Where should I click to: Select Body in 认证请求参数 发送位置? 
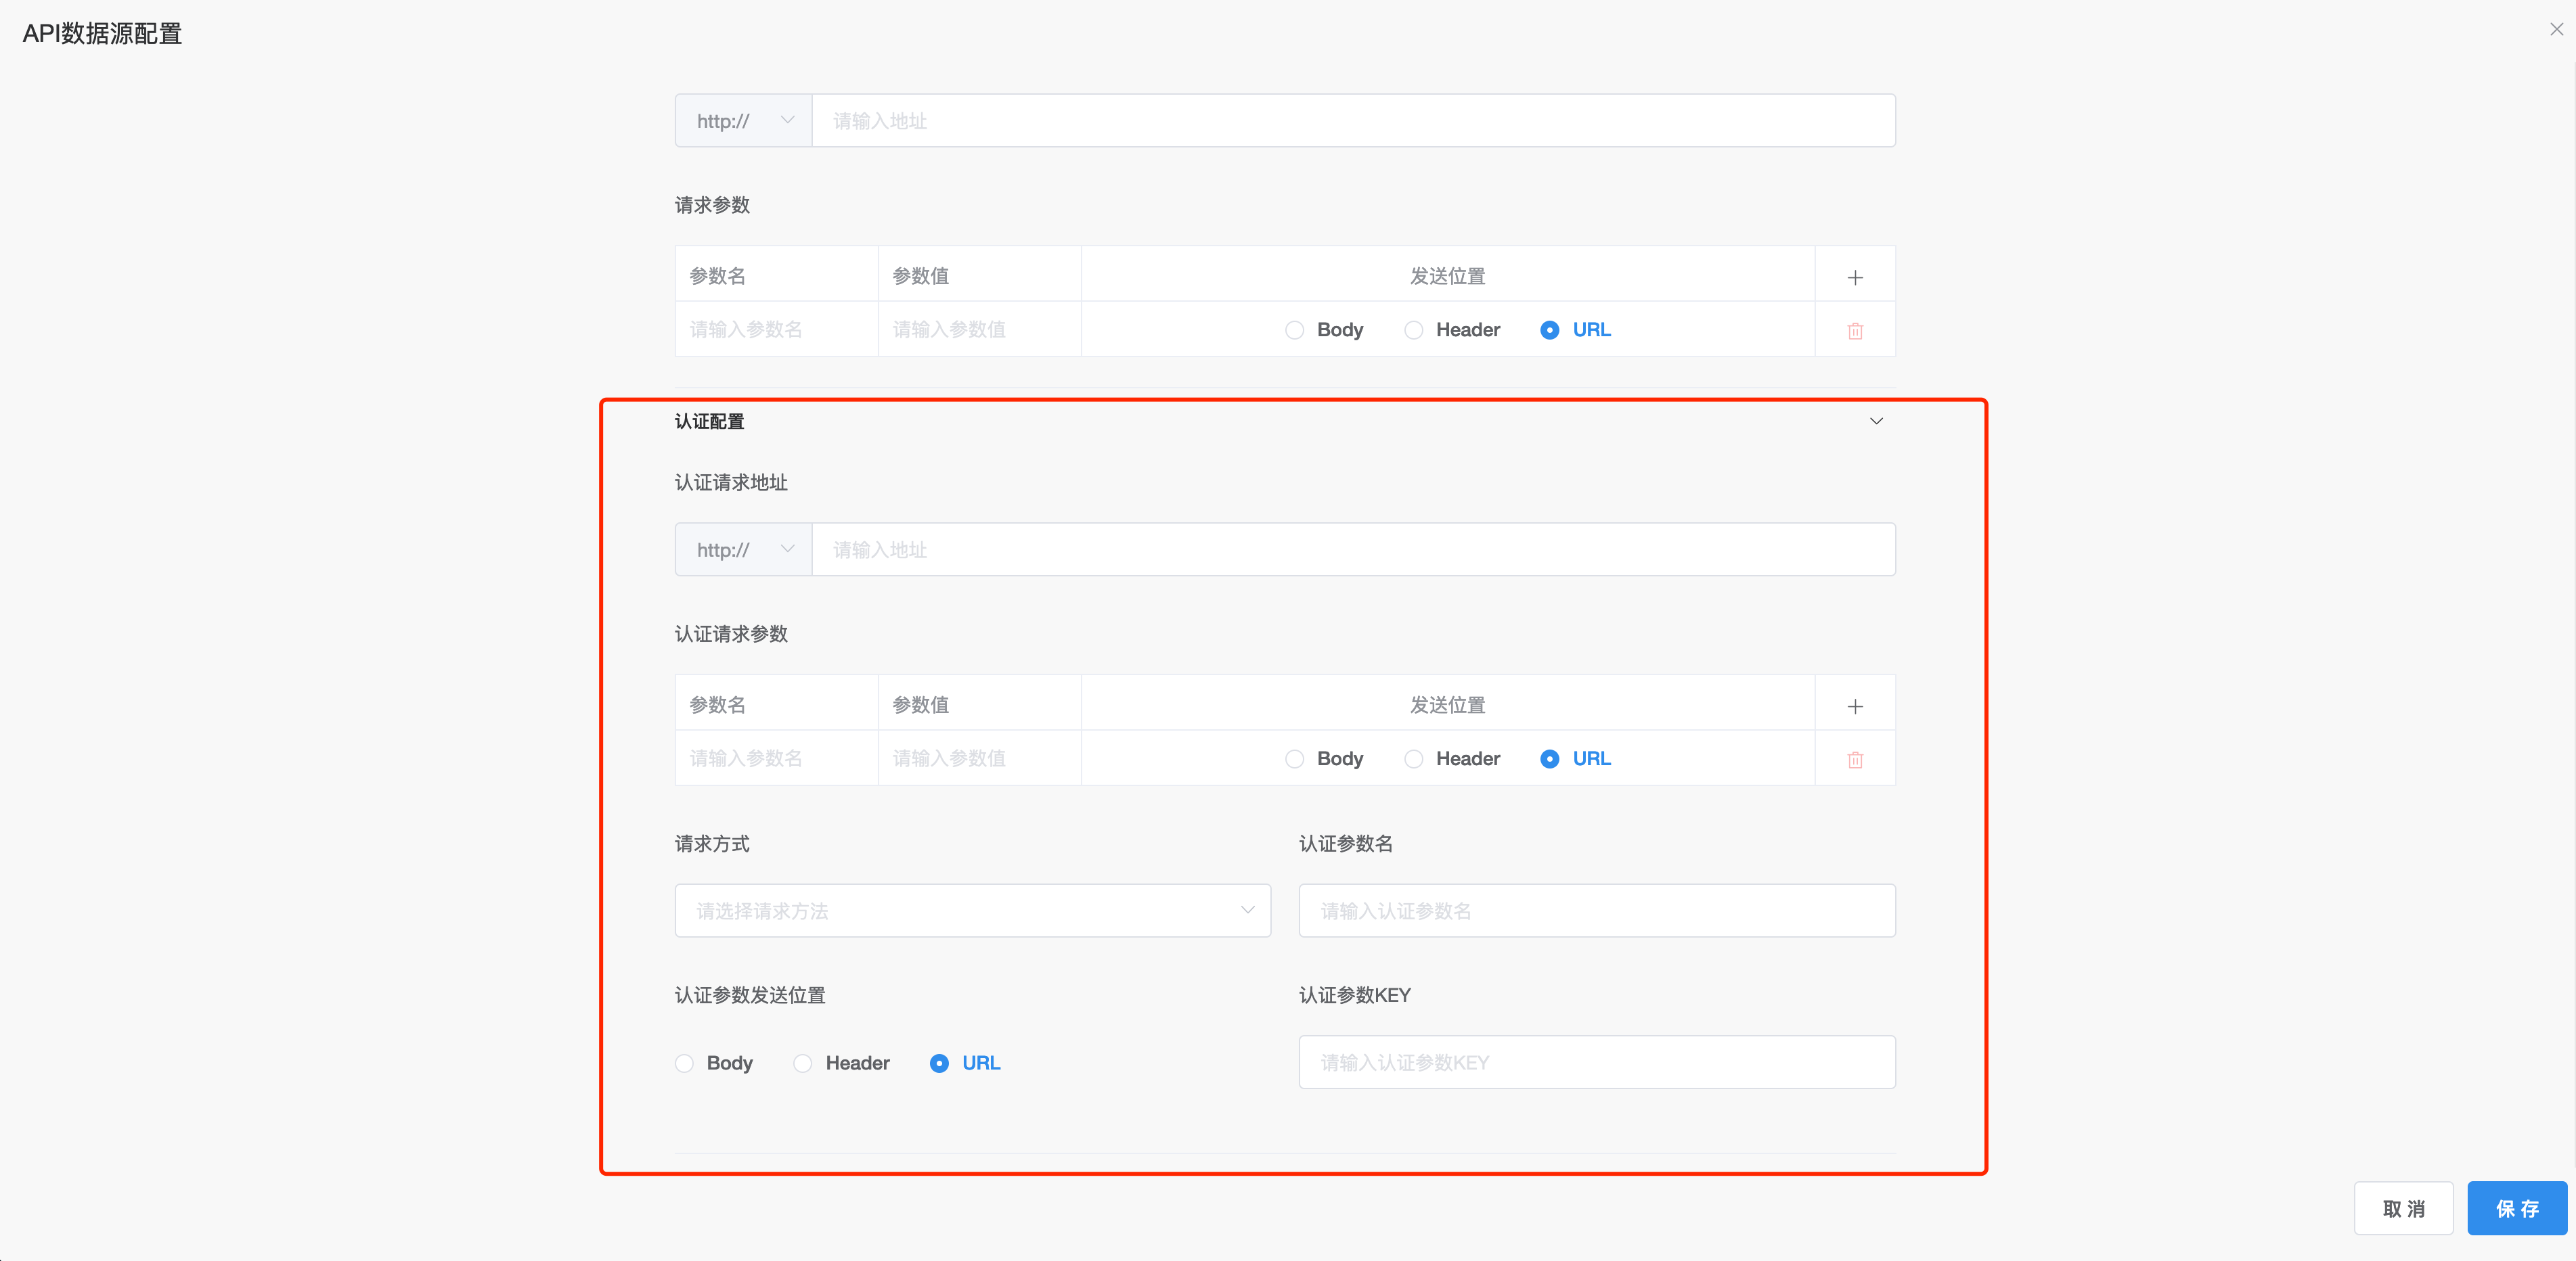[x=1323, y=758]
